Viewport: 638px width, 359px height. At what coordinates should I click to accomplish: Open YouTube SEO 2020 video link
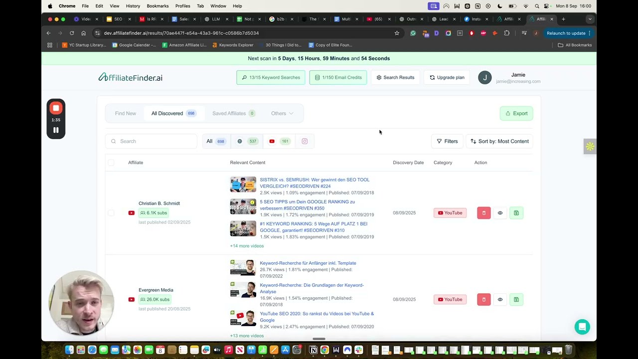pyautogui.click(x=317, y=317)
